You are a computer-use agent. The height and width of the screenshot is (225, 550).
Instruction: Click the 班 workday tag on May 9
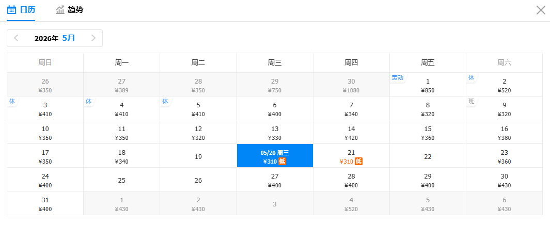click(471, 101)
